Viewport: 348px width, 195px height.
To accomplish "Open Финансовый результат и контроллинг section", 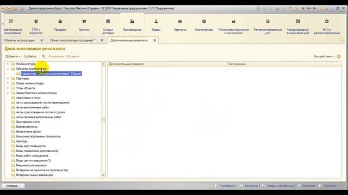I will [x=234, y=27].
